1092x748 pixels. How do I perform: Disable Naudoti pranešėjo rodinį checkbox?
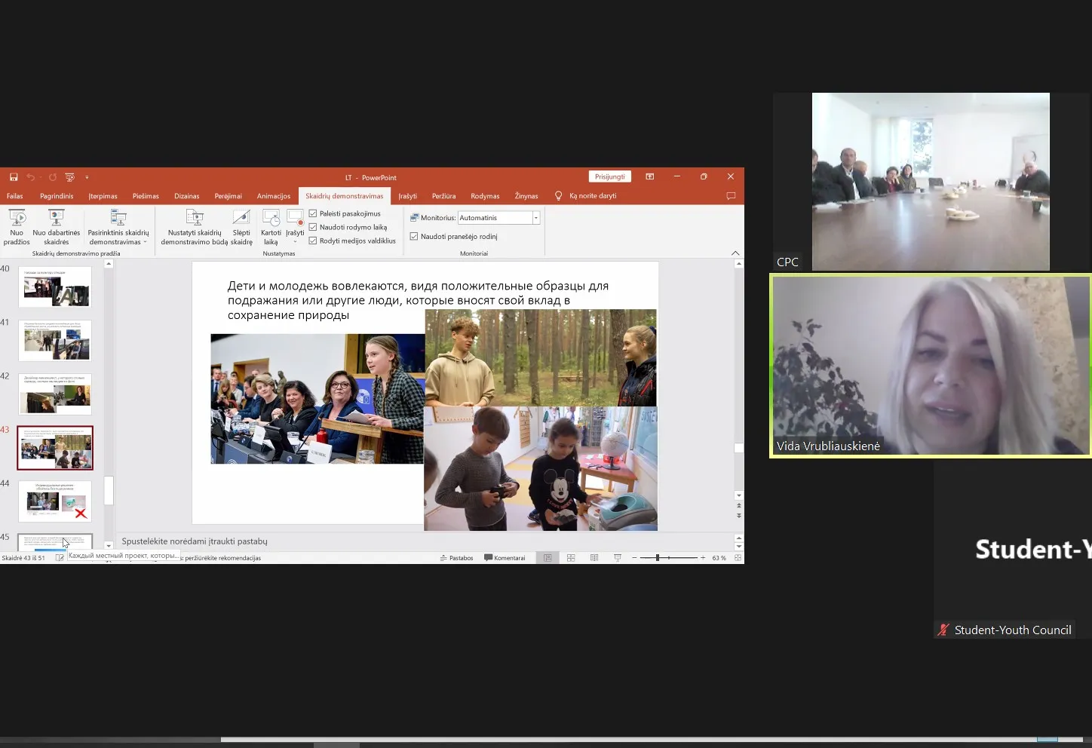pos(414,237)
